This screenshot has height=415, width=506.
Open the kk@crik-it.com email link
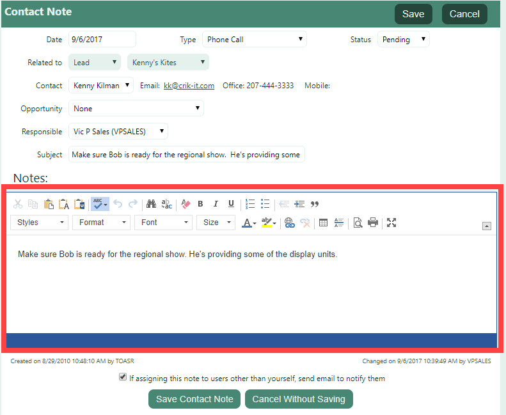(189, 86)
